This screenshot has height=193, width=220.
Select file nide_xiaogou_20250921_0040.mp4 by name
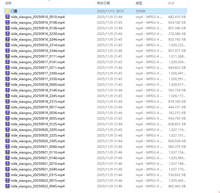tap(38, 147)
